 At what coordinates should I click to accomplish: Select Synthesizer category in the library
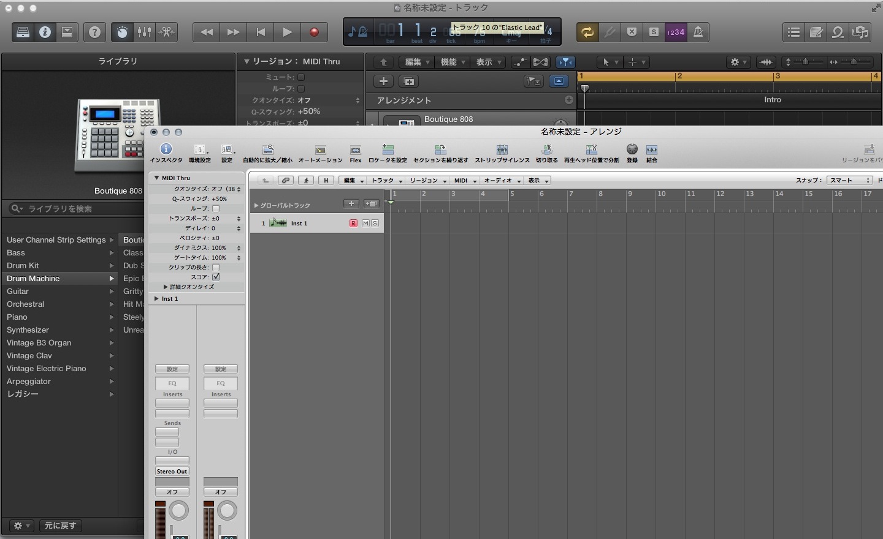point(59,330)
